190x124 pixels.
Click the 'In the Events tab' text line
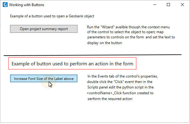click(x=123, y=76)
